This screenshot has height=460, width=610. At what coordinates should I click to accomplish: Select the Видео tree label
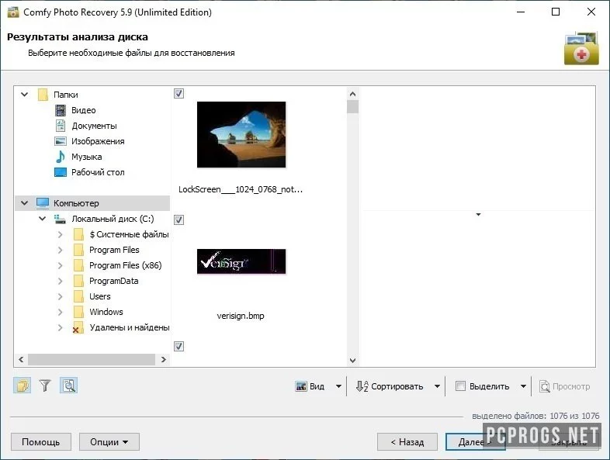(x=83, y=110)
